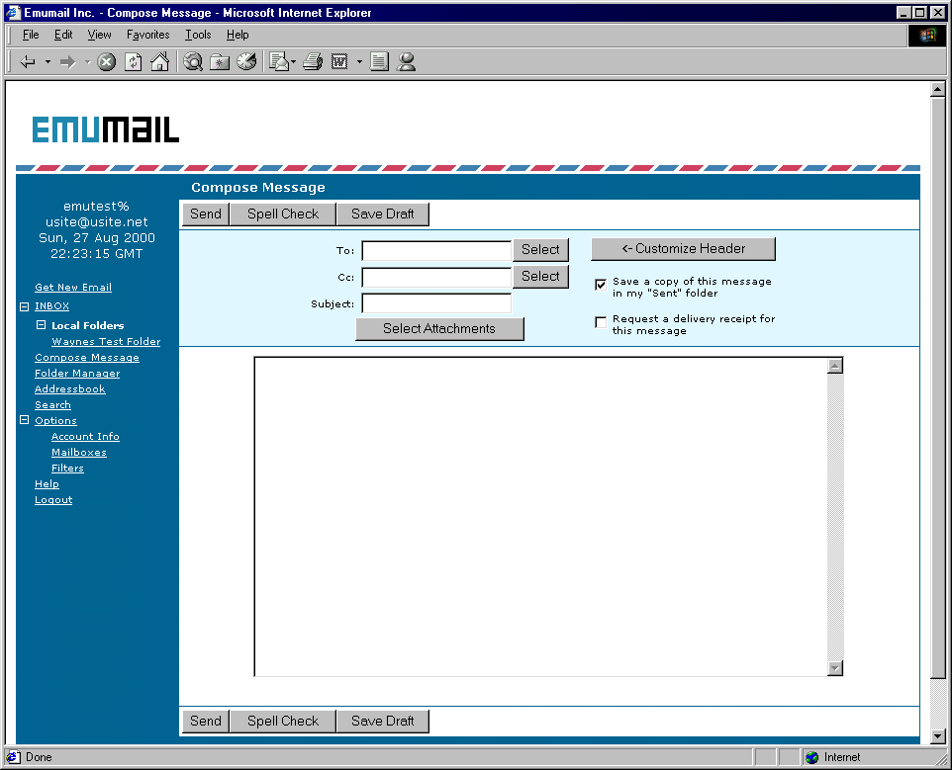Viewport: 952px width, 770px height.
Task: Click the Stop loading icon
Action: tap(107, 62)
